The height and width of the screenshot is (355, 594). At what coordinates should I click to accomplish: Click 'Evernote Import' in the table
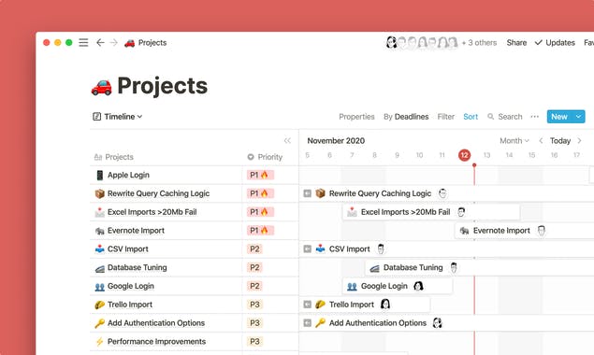[136, 231]
